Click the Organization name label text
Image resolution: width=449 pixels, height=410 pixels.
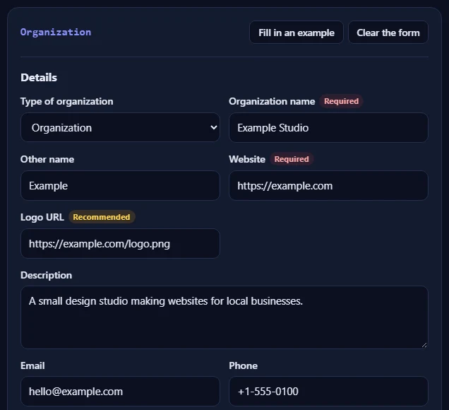click(x=272, y=101)
